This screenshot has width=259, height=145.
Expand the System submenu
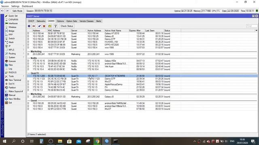coord(15,57)
